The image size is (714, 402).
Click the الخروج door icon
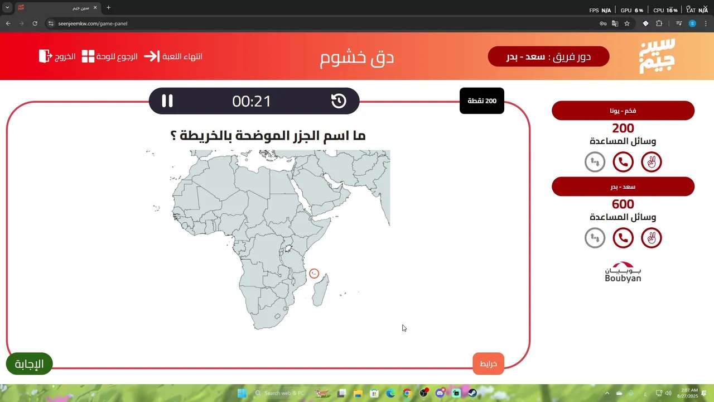tap(45, 56)
